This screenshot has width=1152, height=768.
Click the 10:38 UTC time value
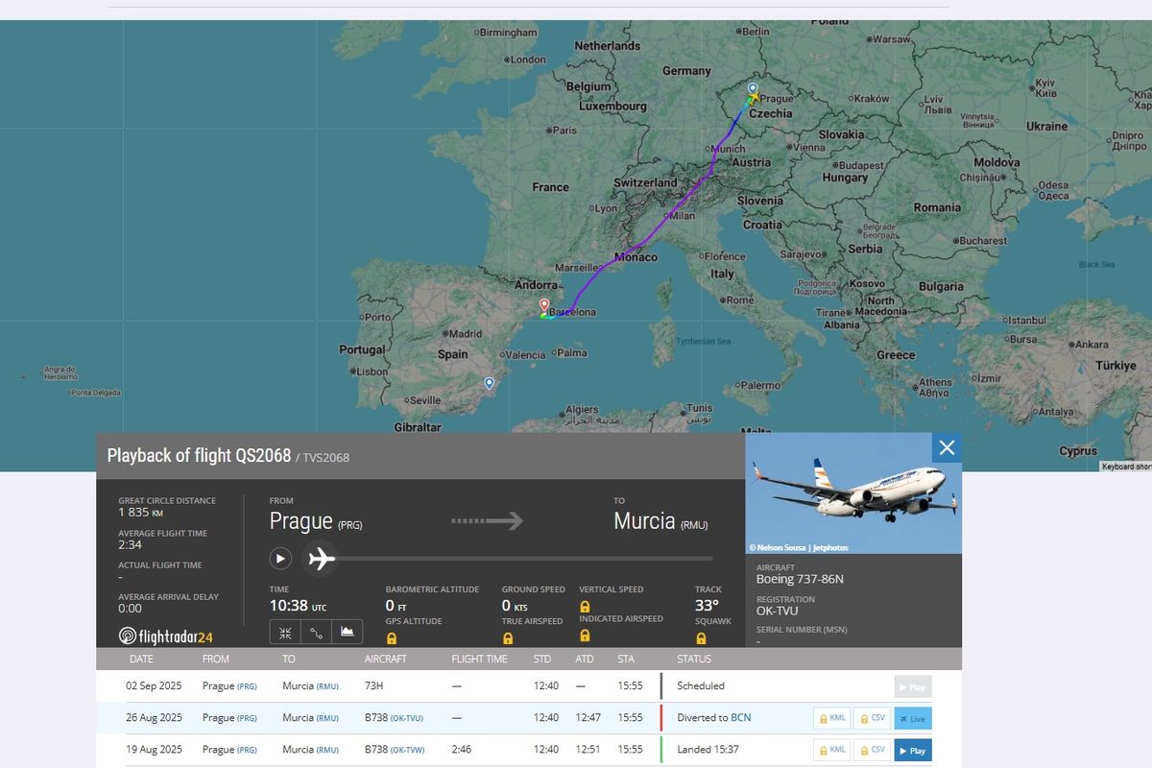(298, 606)
